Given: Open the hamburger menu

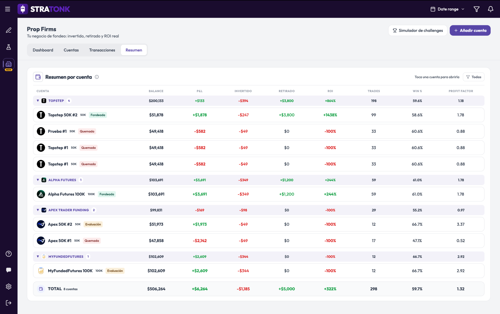Looking at the screenshot, I should tap(8, 9).
